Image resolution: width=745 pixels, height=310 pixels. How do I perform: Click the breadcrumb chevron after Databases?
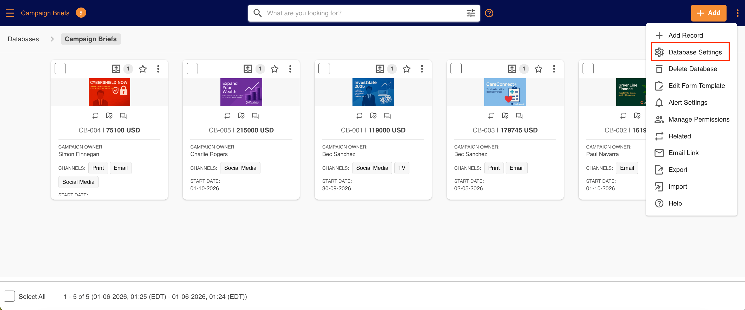pos(52,39)
